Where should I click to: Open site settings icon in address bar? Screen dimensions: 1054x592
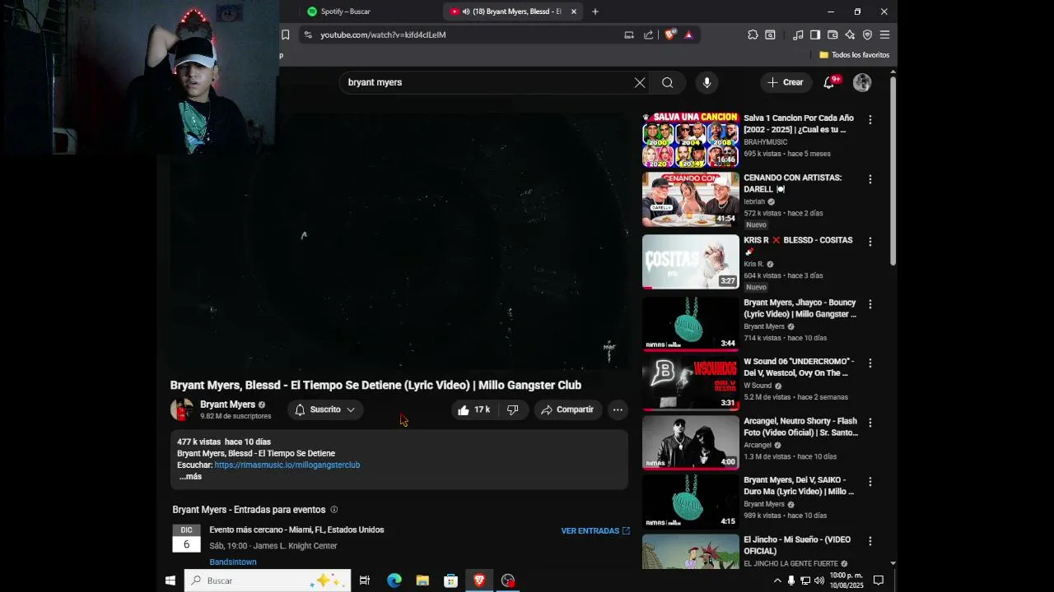tap(307, 35)
